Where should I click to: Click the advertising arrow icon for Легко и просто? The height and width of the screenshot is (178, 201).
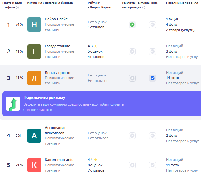(x=132, y=78)
